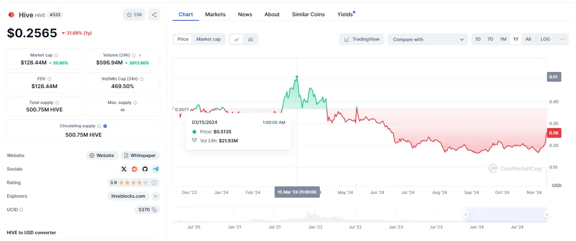Switch to the News tab
Image resolution: width=576 pixels, height=241 pixels.
(x=245, y=14)
